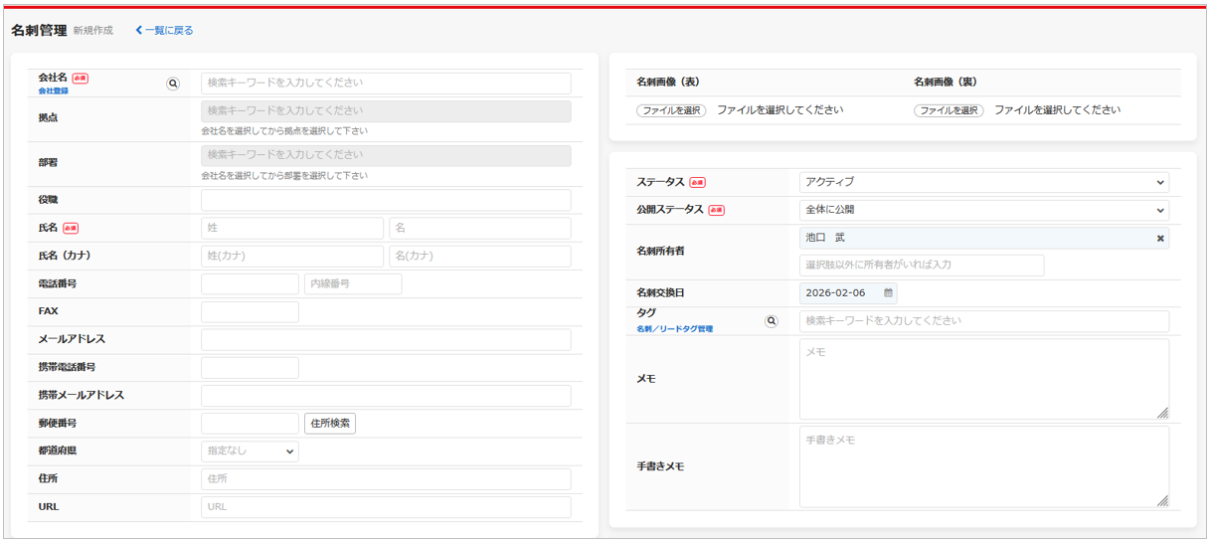Click the 内線番号 extension field
Image resolution: width=1211 pixels, height=541 pixels.
[352, 284]
